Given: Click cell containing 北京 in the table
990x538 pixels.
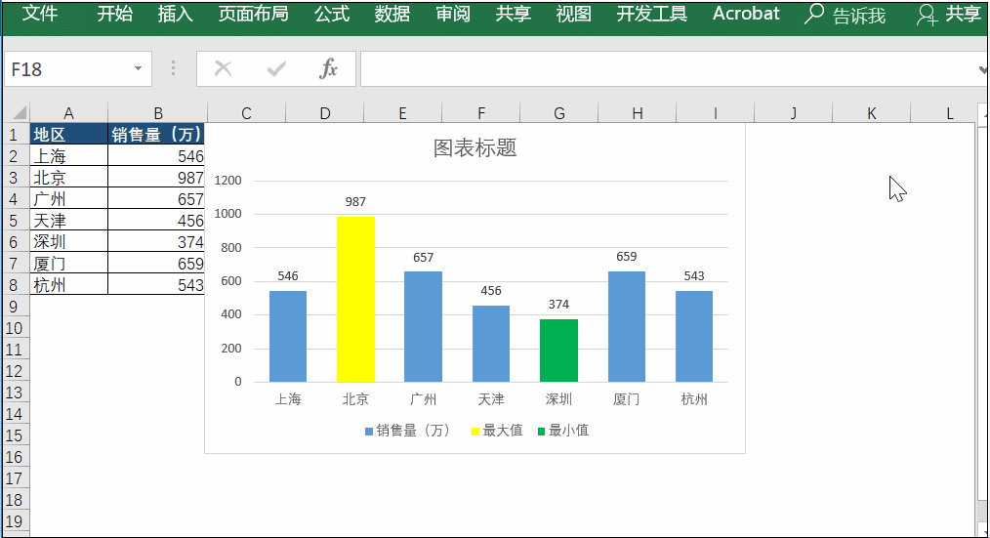Looking at the screenshot, I should (68, 177).
